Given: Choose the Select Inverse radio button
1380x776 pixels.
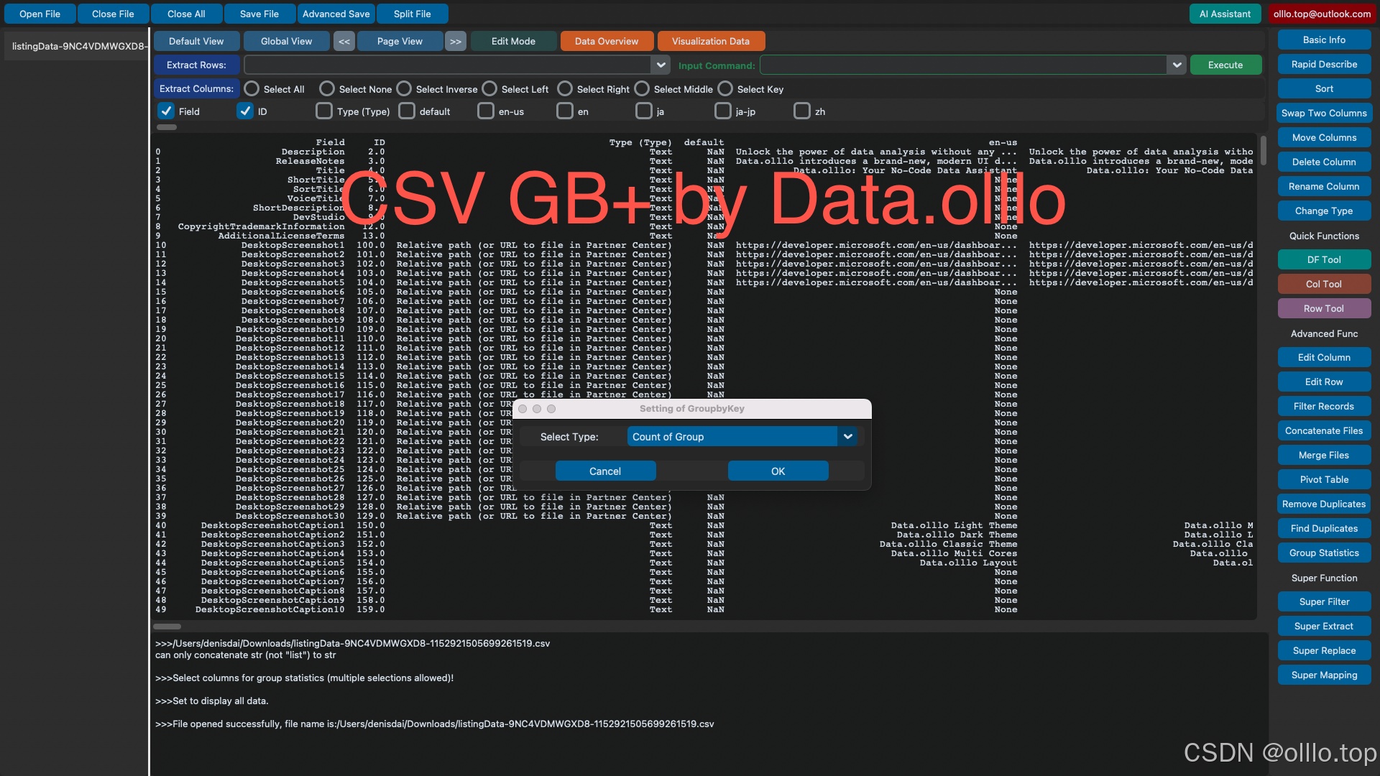Looking at the screenshot, I should (404, 89).
